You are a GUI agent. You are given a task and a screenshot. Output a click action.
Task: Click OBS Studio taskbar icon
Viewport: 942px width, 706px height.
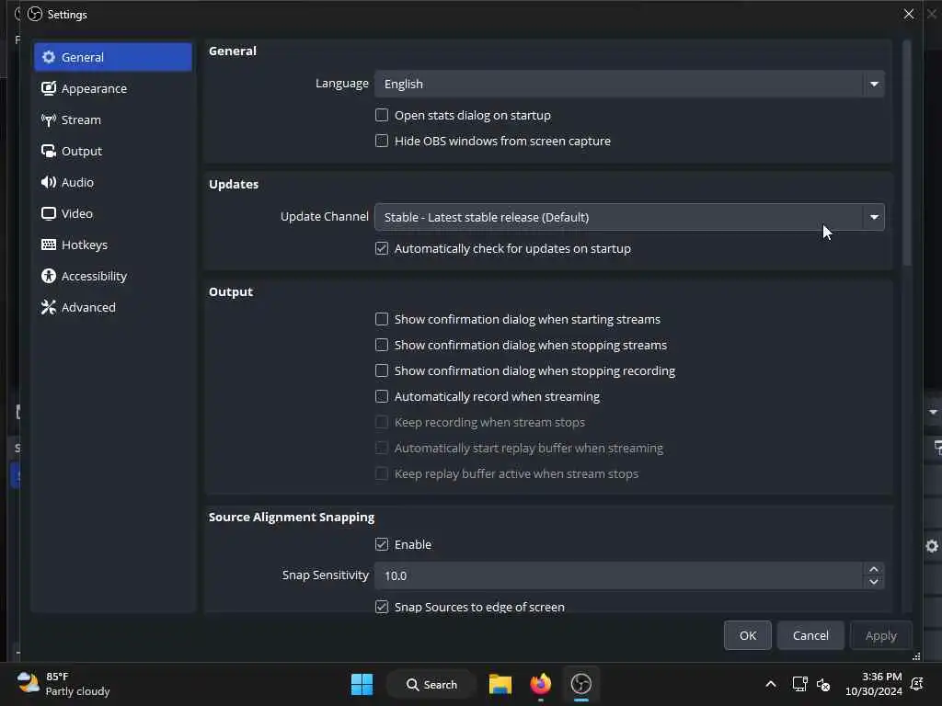tap(581, 684)
